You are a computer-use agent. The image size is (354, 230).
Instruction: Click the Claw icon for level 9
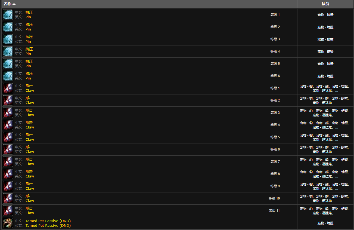(8, 186)
